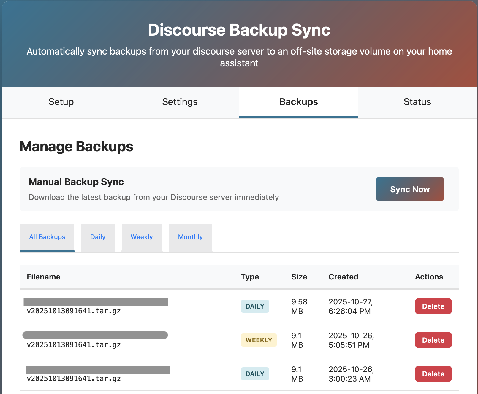Go to the Status tab

(x=417, y=102)
